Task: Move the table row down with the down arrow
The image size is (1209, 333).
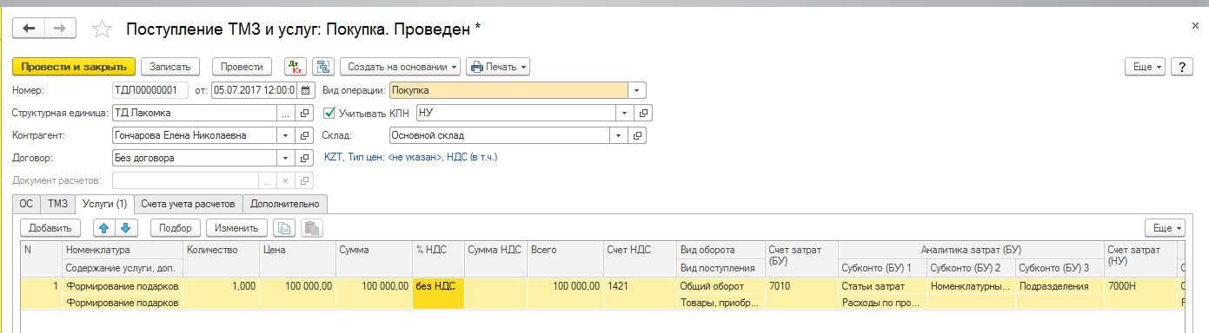Action: click(x=126, y=228)
